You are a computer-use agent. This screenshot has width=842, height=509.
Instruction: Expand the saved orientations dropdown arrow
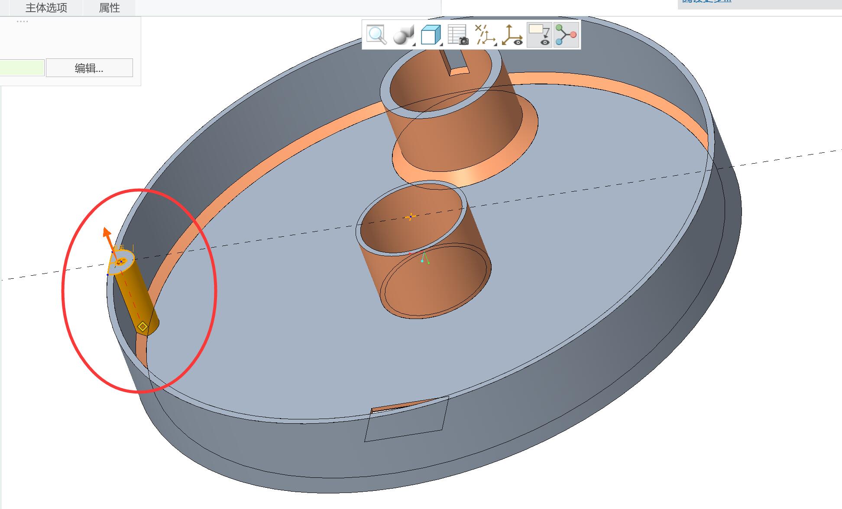(441, 44)
